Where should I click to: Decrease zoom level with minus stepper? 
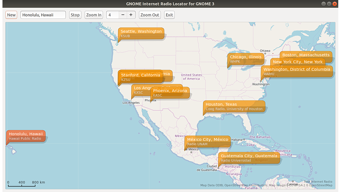pos(123,15)
